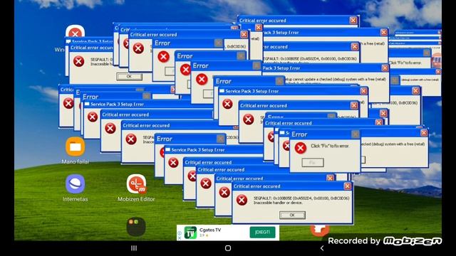This screenshot has width=456, height=256.
Task: Close the Critical error dialog showing full SEGFAULT text
Action: point(347,186)
